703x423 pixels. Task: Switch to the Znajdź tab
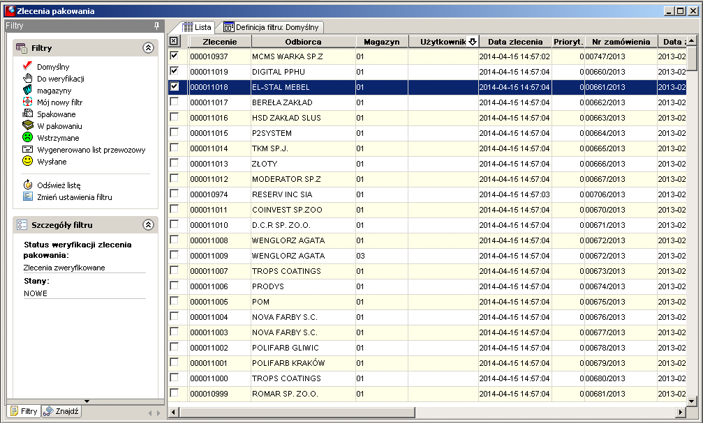click(x=61, y=411)
